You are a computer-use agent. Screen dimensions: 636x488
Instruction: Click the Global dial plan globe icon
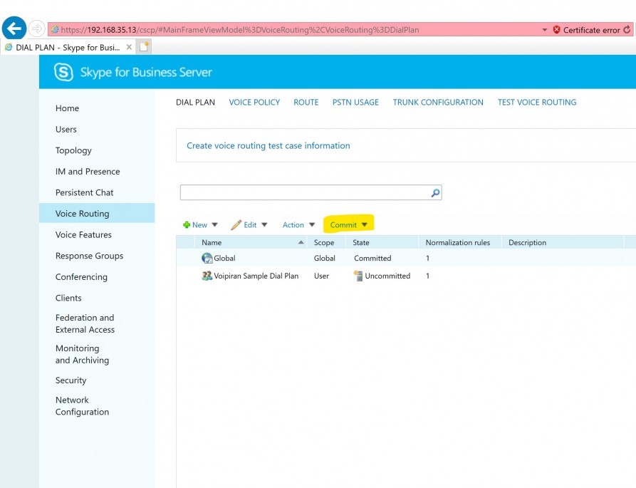click(x=207, y=258)
